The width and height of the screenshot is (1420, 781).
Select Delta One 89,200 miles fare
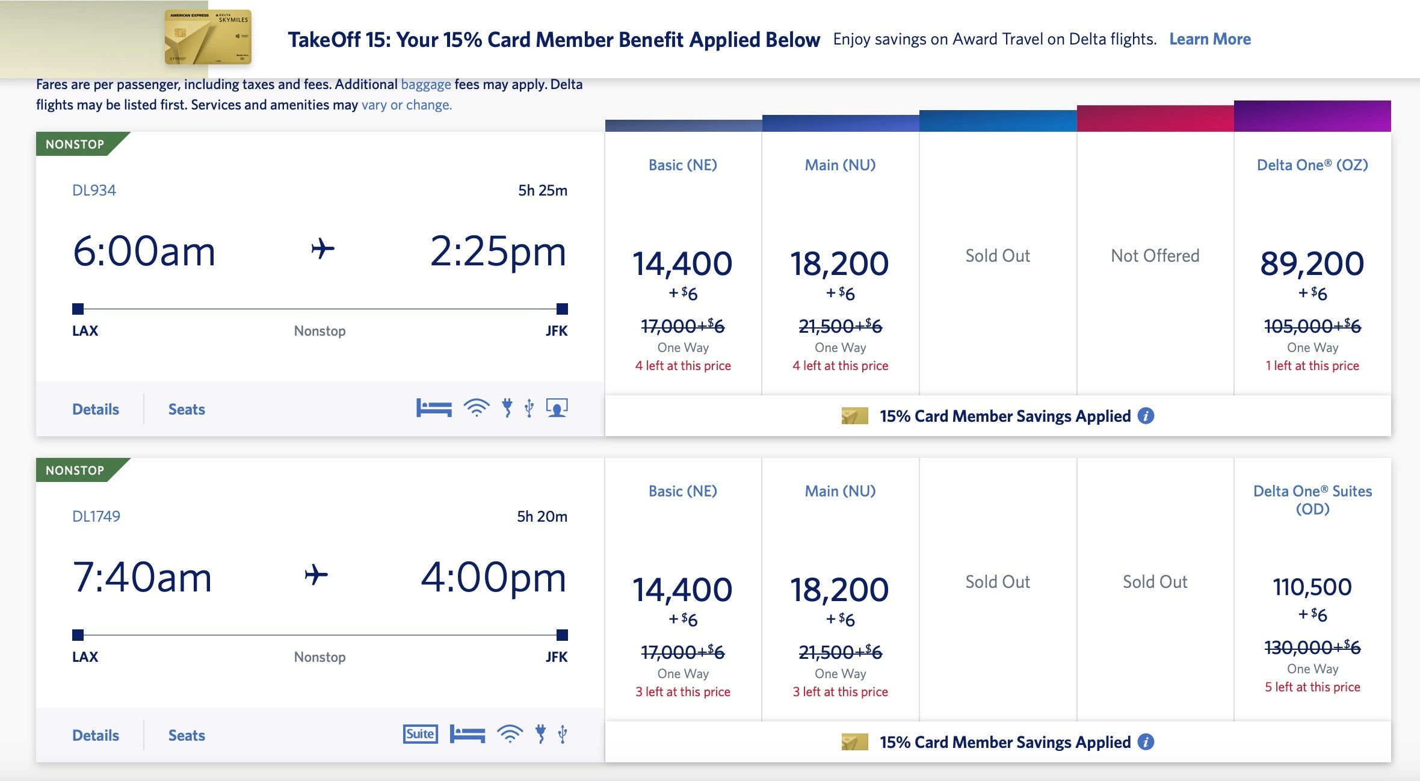coord(1312,265)
